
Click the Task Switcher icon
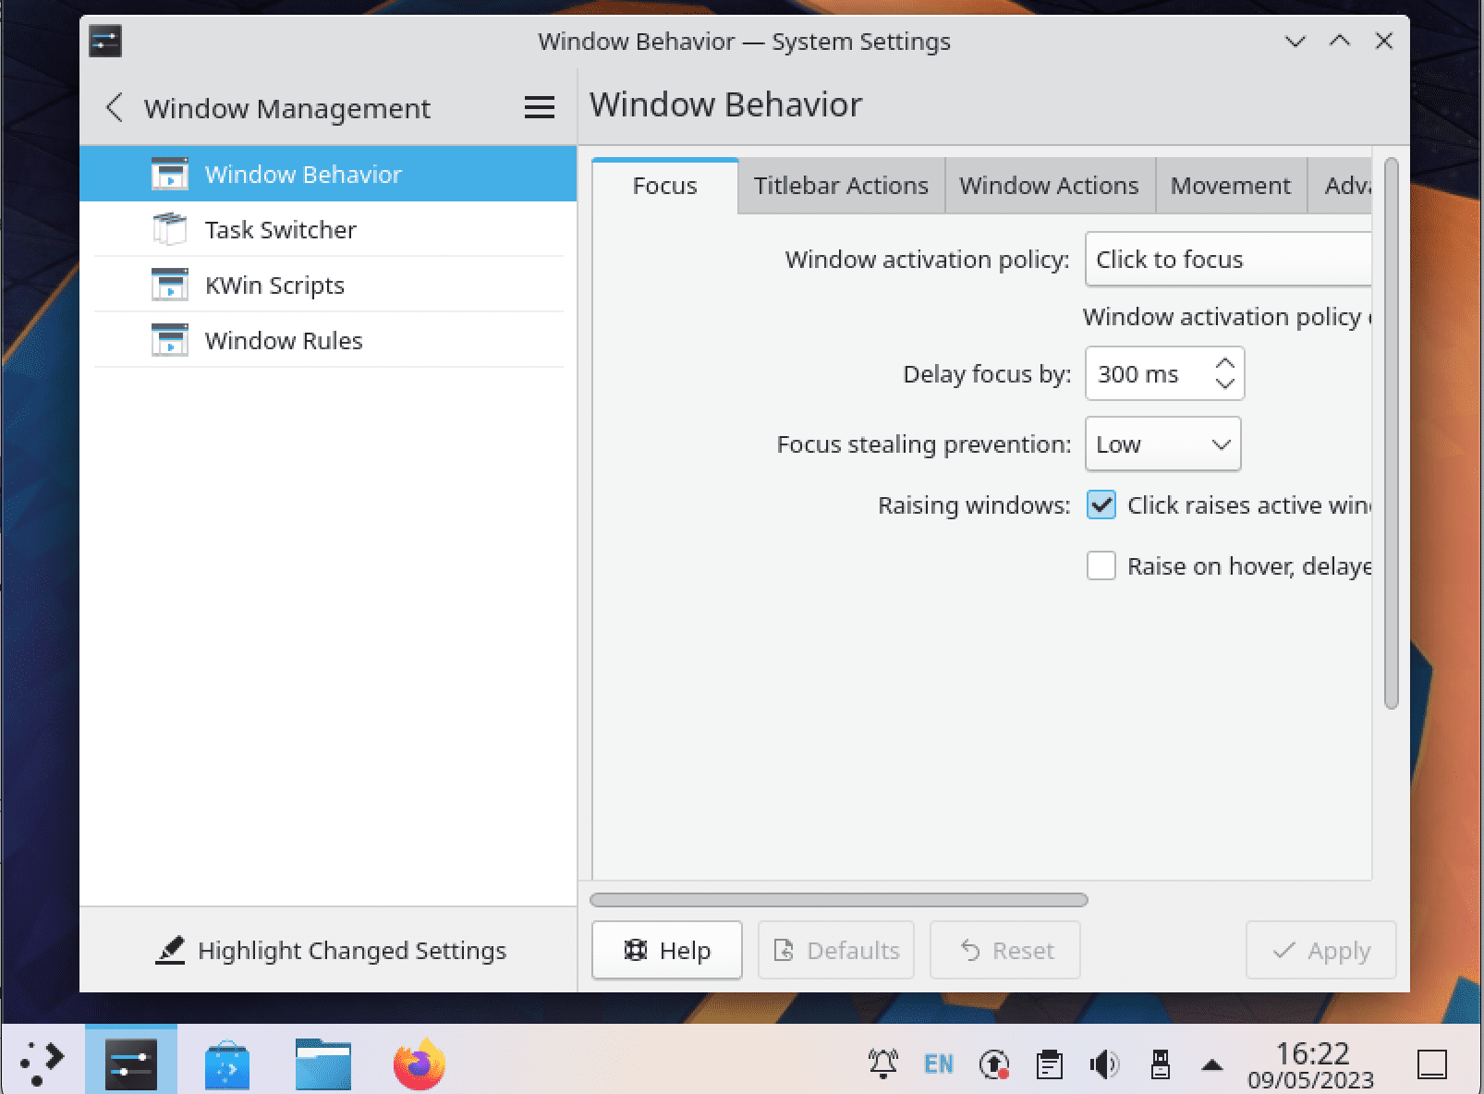(x=170, y=230)
